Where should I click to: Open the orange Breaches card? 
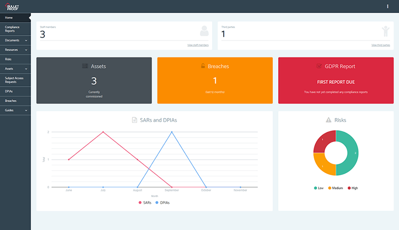215,80
